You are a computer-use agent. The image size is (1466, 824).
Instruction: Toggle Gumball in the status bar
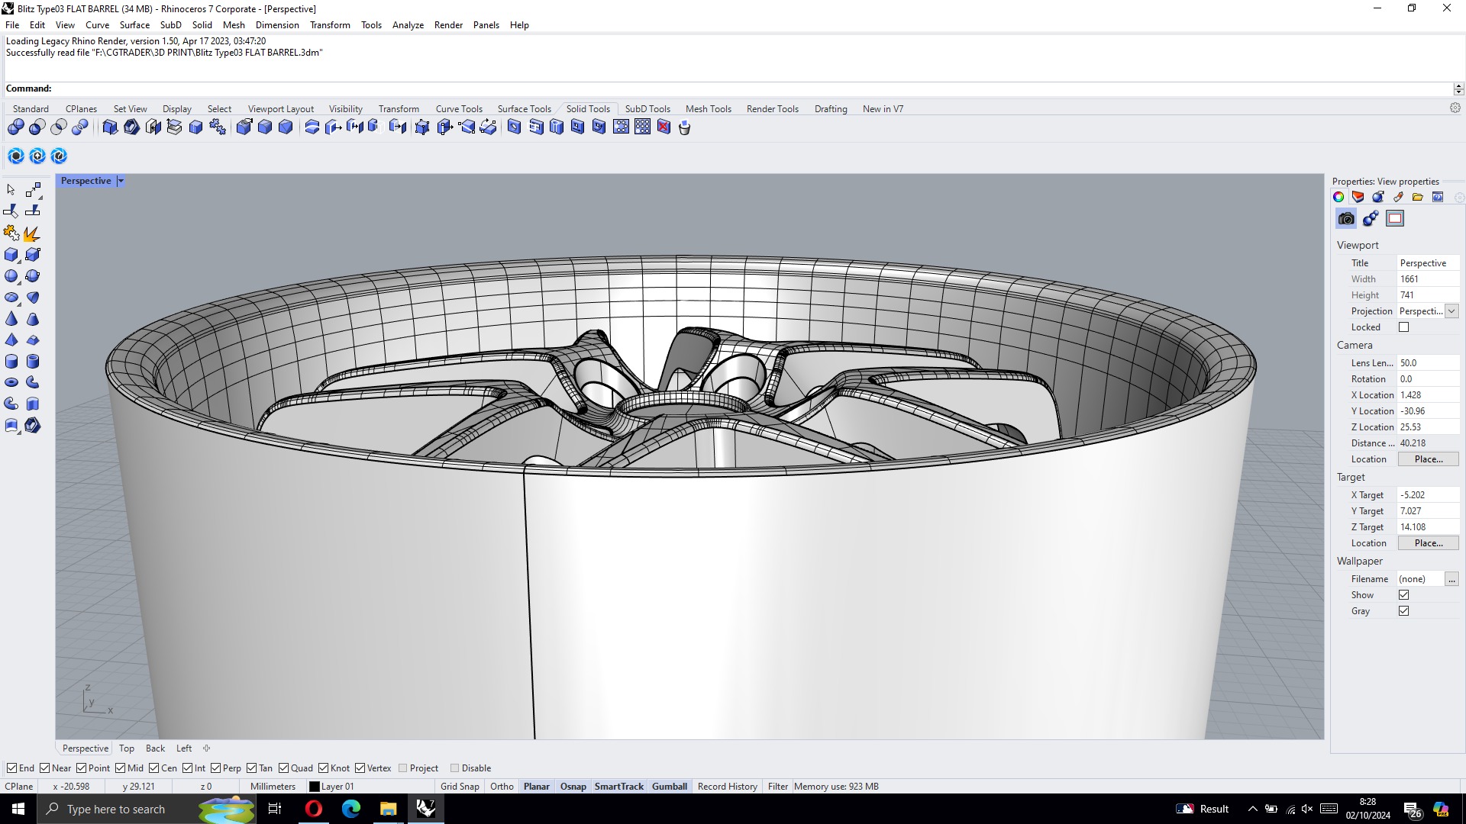pos(669,787)
